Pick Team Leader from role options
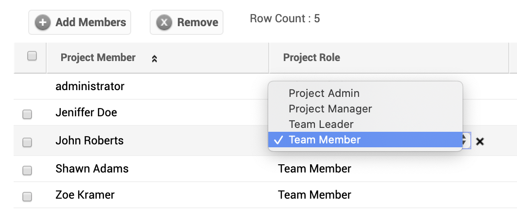 pos(321,125)
